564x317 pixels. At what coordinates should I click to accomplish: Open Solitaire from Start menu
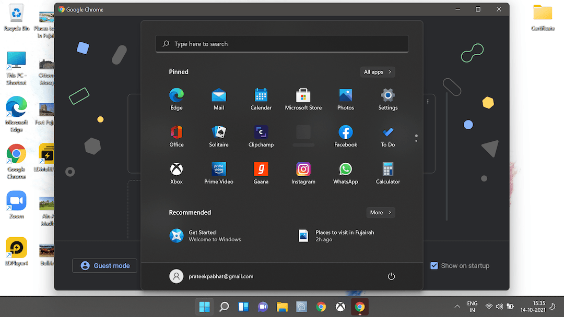(x=219, y=137)
